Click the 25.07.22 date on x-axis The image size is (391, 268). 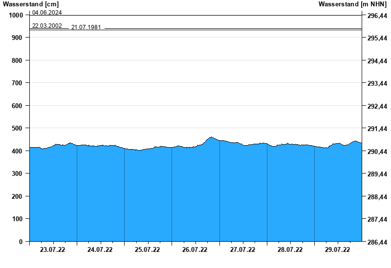click(x=147, y=250)
